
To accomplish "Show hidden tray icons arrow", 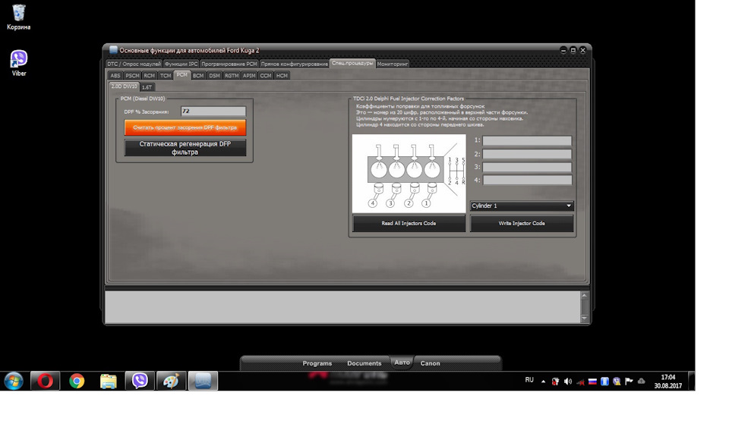I will point(543,382).
